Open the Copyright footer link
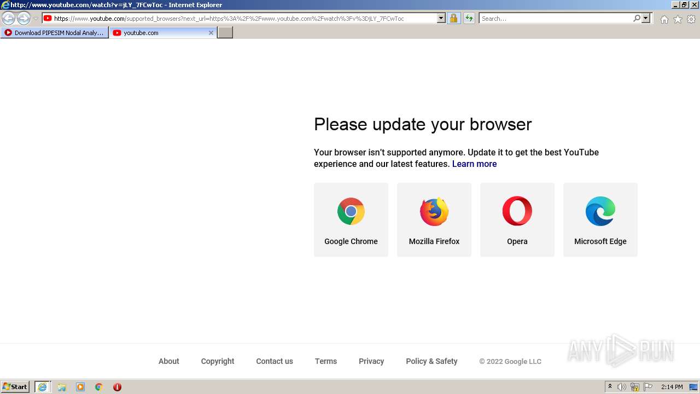Screen dimensions: 700x394 [218, 361]
